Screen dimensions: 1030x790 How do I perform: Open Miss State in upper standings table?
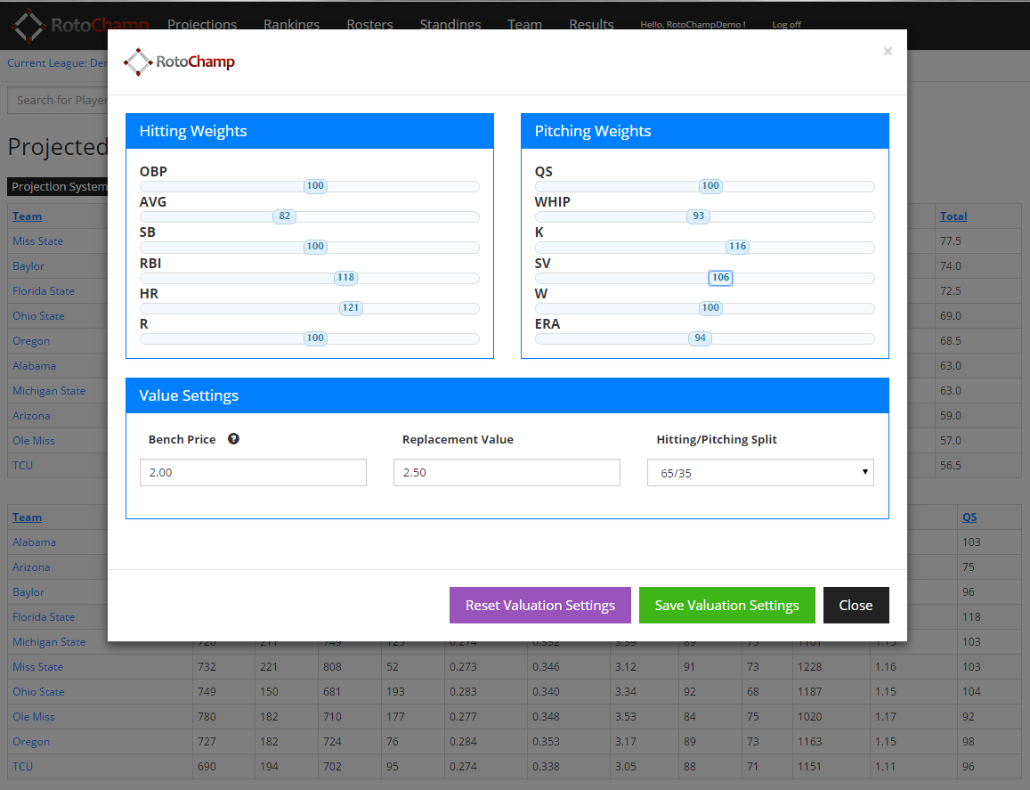[x=37, y=241]
